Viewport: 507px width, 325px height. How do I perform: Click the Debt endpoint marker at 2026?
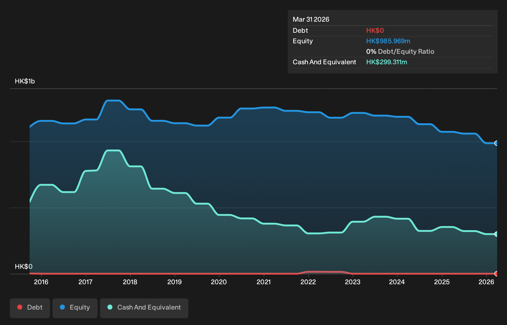[497, 274]
